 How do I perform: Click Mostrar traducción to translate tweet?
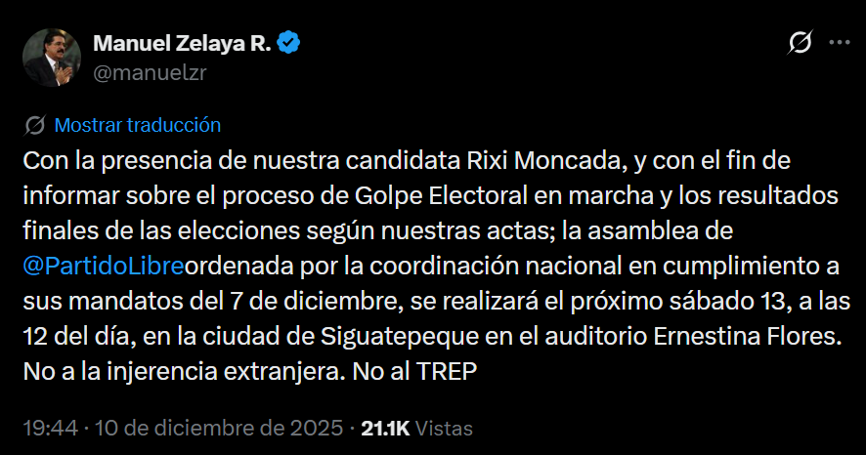(x=138, y=125)
